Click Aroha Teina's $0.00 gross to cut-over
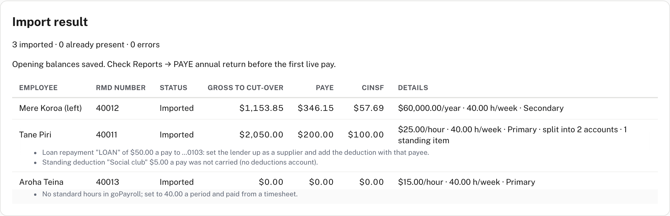The width and height of the screenshot is (670, 216). point(271,182)
